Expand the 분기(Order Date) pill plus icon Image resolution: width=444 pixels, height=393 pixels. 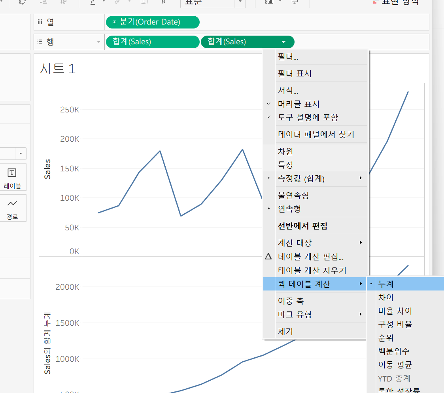(114, 23)
